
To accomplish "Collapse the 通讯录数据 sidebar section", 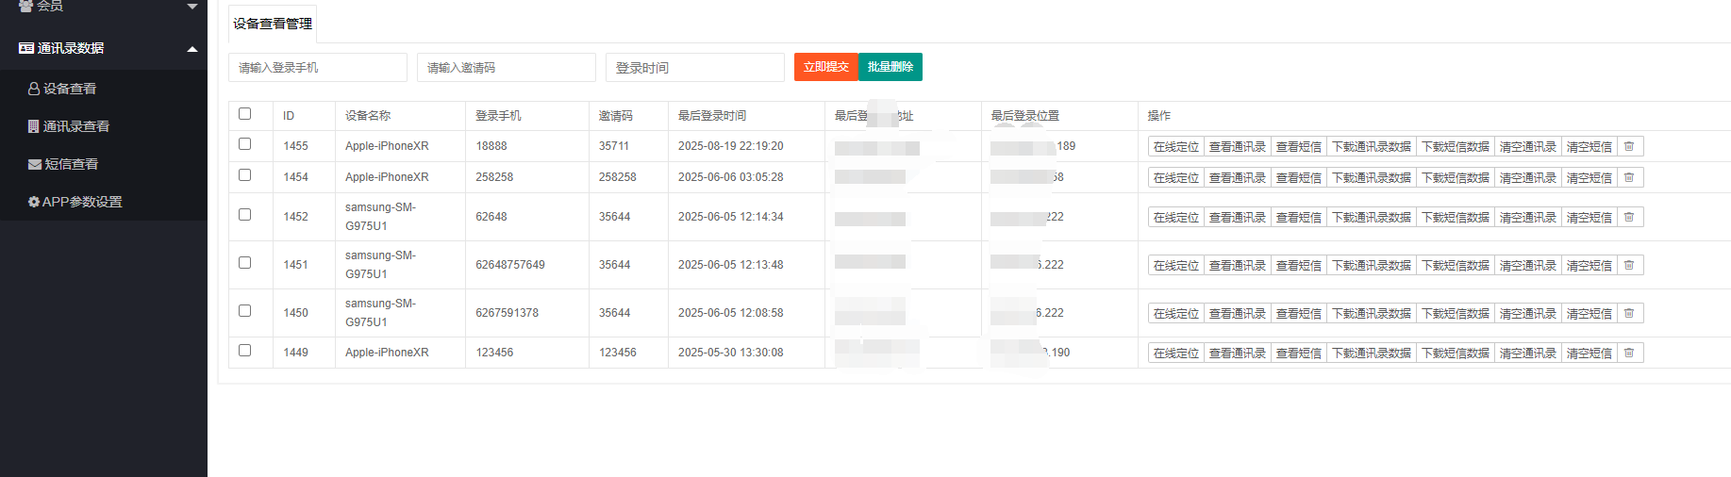I will pyautogui.click(x=192, y=49).
